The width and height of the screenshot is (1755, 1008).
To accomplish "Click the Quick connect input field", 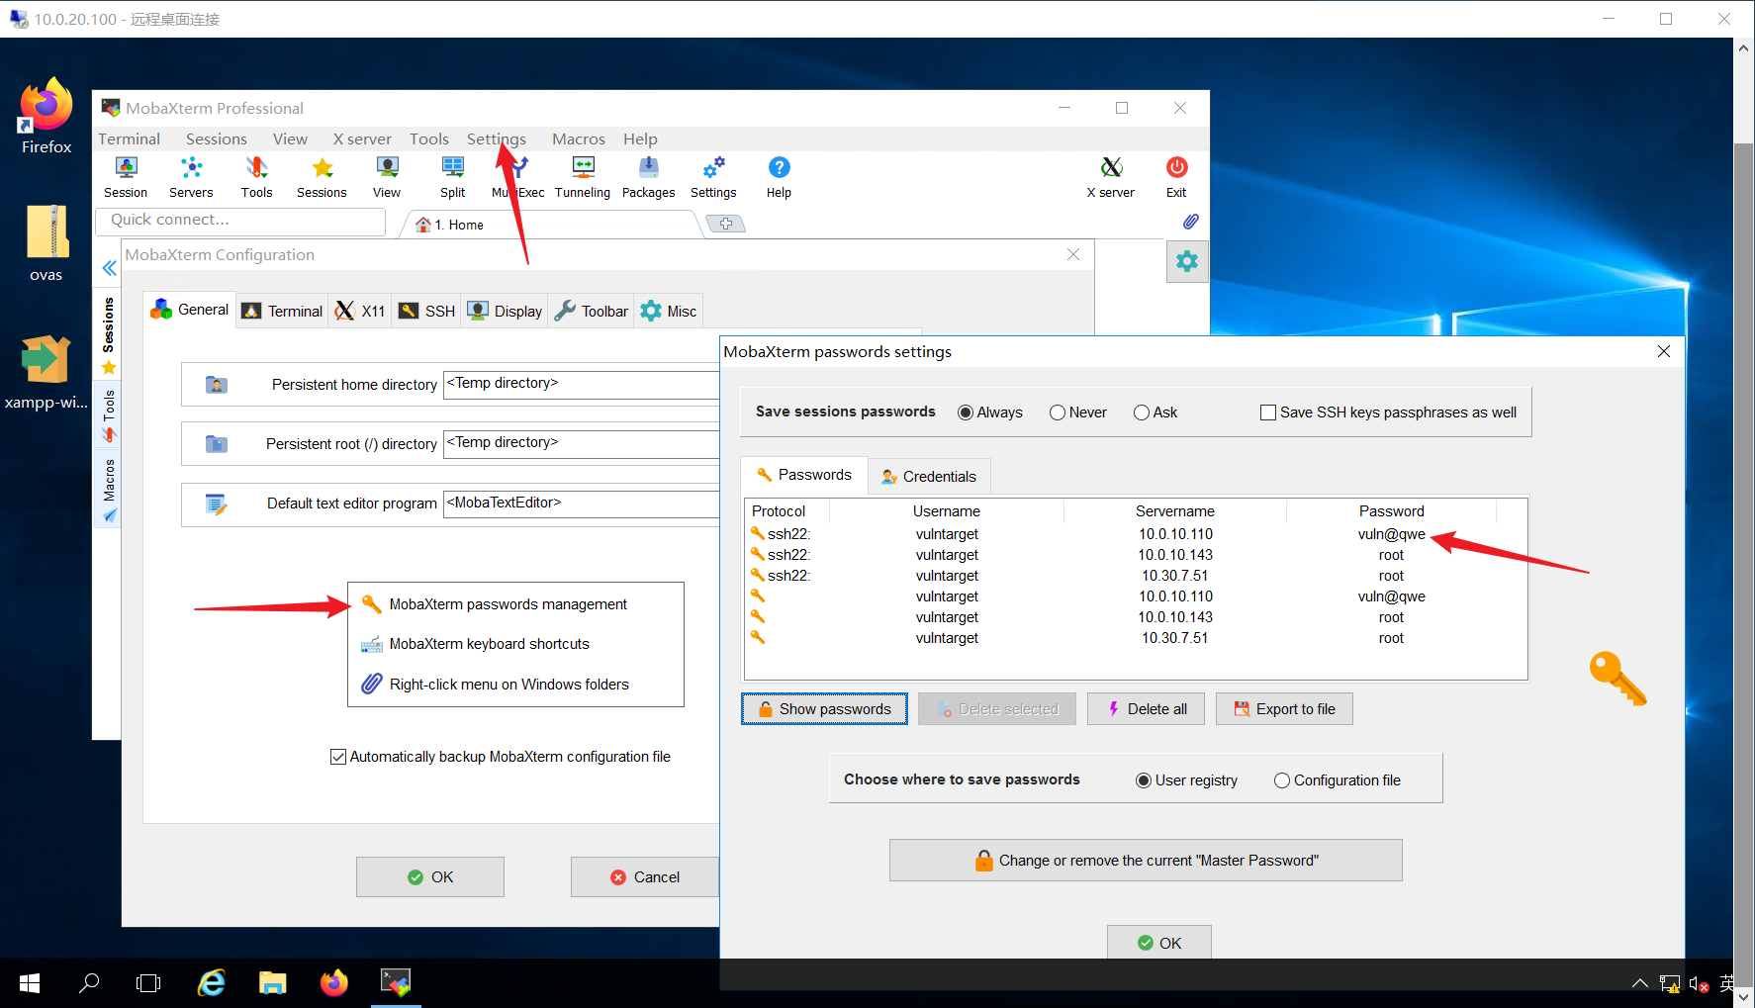I will click(x=240, y=221).
